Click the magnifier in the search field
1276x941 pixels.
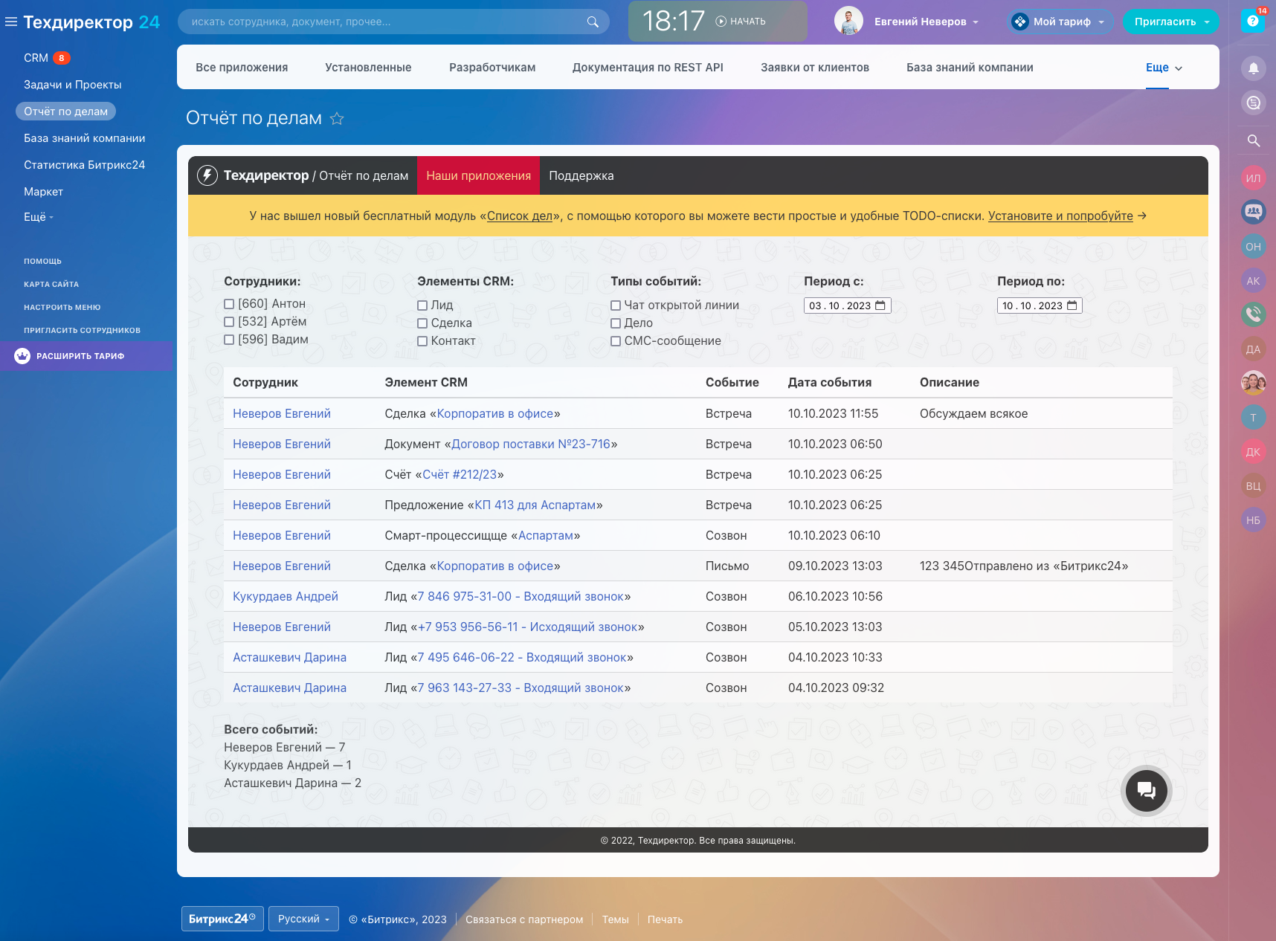click(593, 22)
